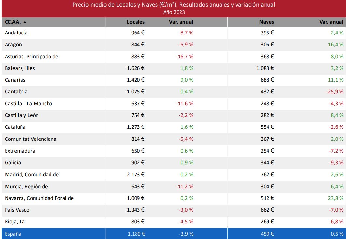Select the Andalucía row name
This screenshot has height=239, width=346.
(x=16, y=33)
